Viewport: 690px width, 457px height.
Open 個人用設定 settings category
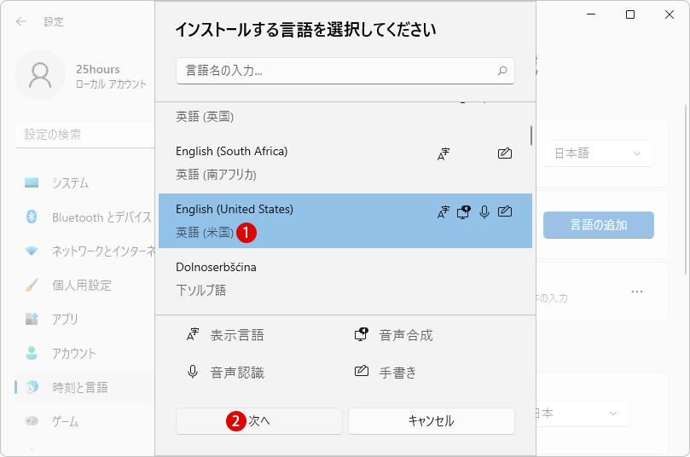[85, 285]
